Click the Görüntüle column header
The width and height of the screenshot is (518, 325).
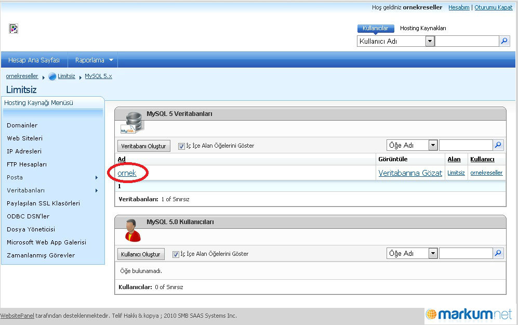click(x=393, y=159)
